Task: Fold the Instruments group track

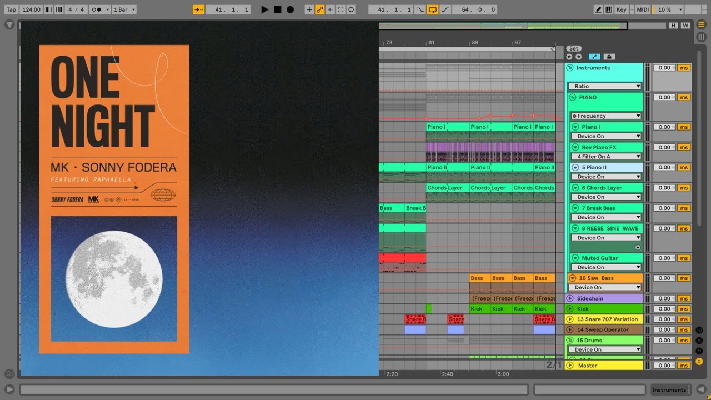Action: 570,68
